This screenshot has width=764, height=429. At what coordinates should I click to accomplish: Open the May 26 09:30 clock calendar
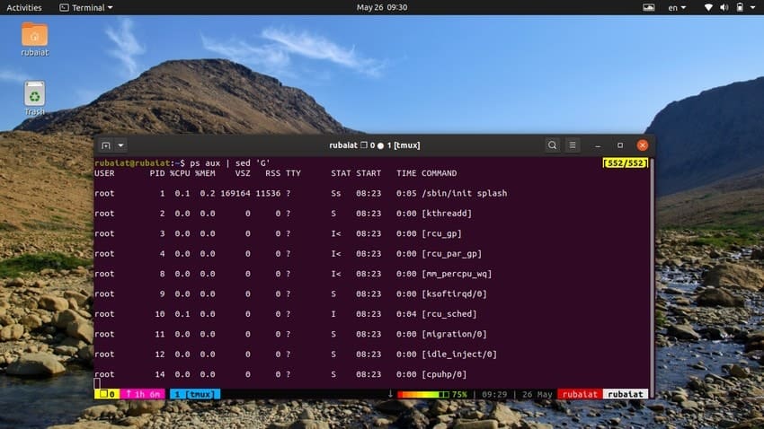pos(382,7)
